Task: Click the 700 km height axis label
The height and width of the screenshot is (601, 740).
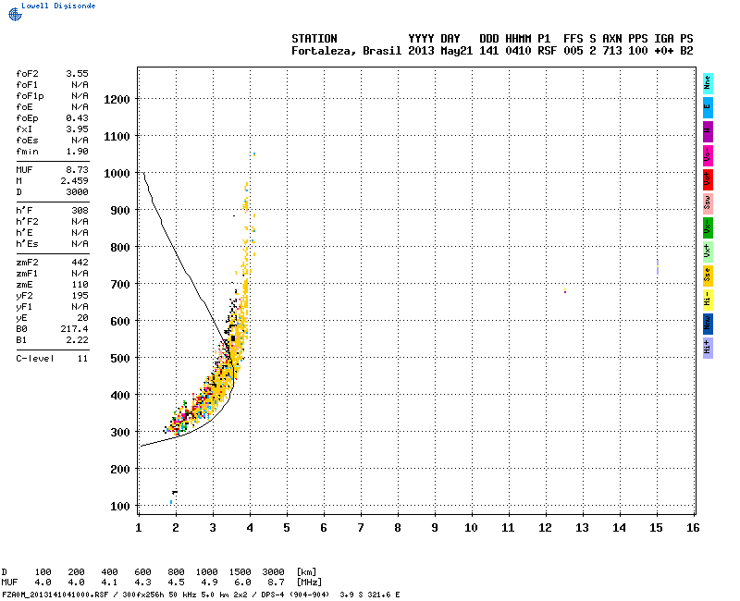Action: [120, 285]
